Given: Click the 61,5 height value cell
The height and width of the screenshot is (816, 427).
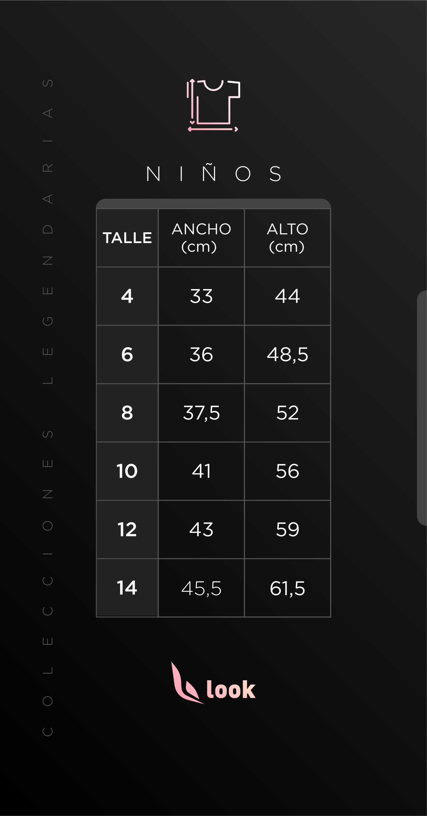Looking at the screenshot, I should coord(287,588).
